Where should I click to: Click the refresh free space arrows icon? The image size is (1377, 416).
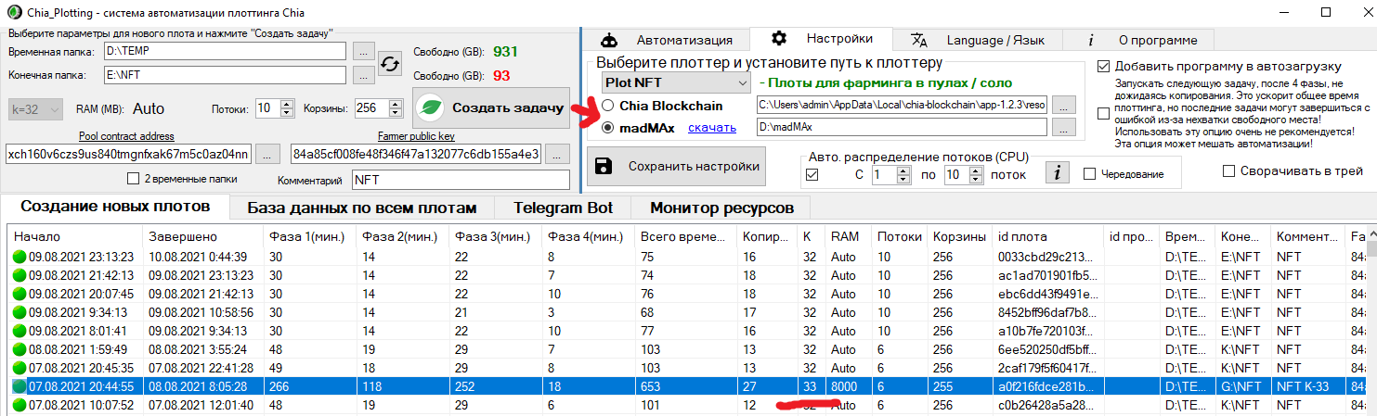pyautogui.click(x=391, y=63)
